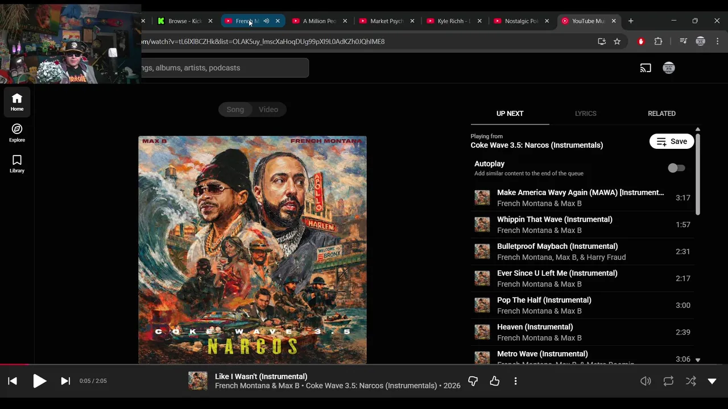Dislike the current song
The height and width of the screenshot is (409, 728).
click(473, 381)
